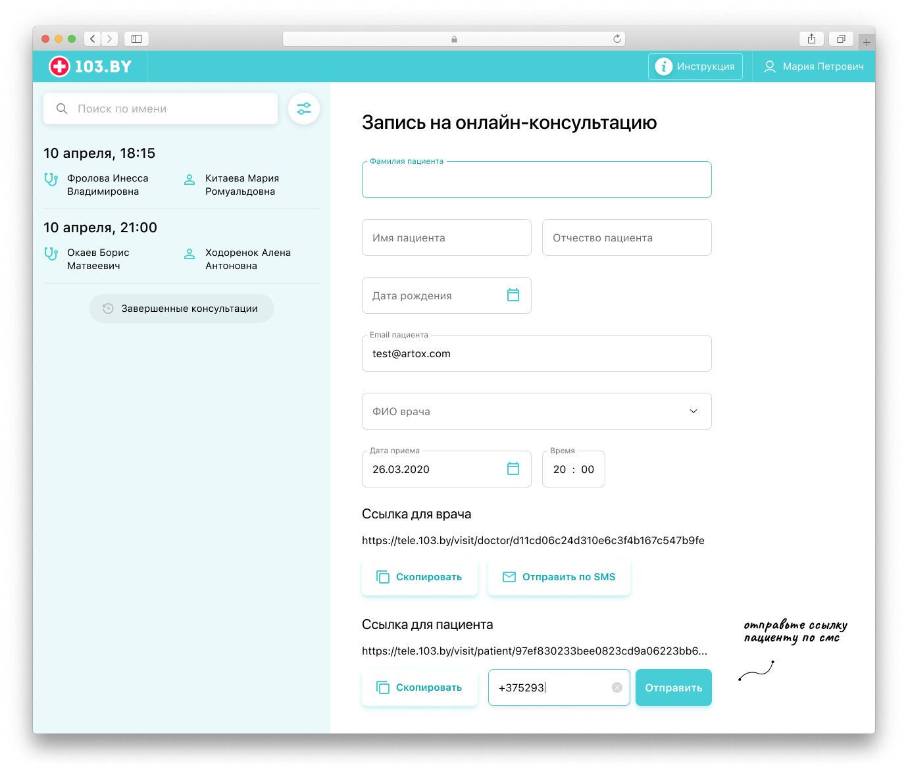Select patient Китаева Мария Ромуальдовна
Screen dimensions: 908x773
[242, 185]
